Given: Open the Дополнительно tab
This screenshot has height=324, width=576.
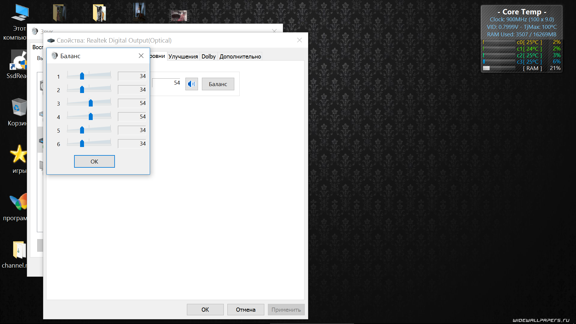Looking at the screenshot, I should (240, 56).
